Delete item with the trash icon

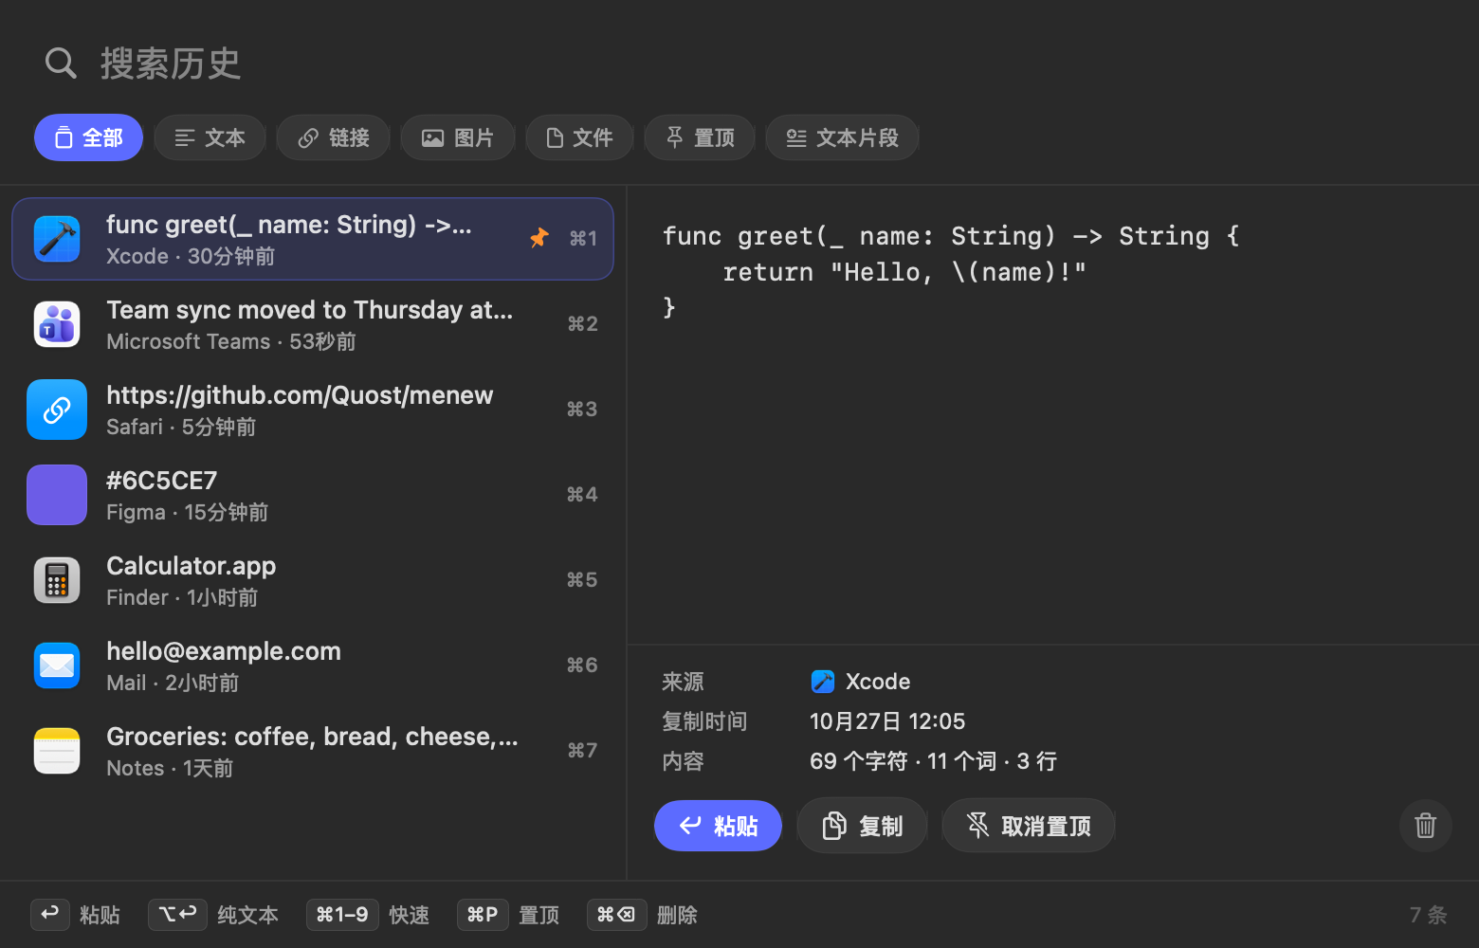point(1426,826)
